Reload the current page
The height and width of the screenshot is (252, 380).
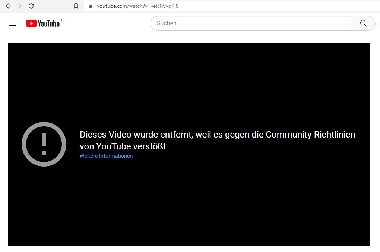(x=31, y=6)
